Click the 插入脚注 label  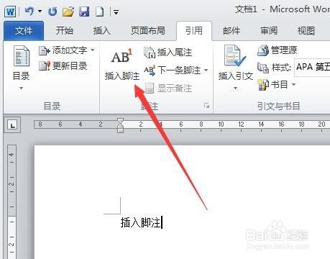[x=122, y=76]
